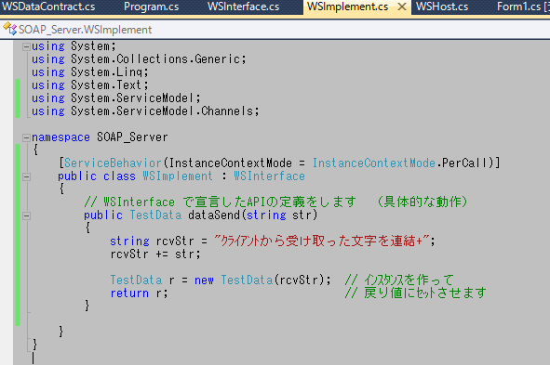Click the 'rcvStr += str;' line
Viewport: 550px width, 365px height.
(x=155, y=254)
